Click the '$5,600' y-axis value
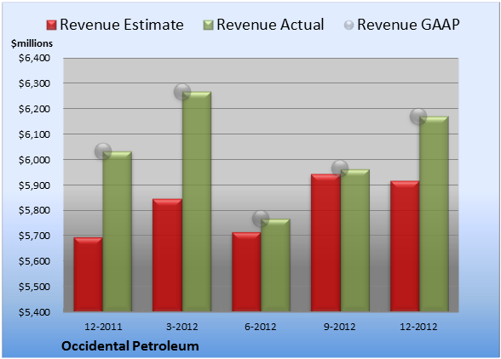501x359 pixels. point(34,261)
